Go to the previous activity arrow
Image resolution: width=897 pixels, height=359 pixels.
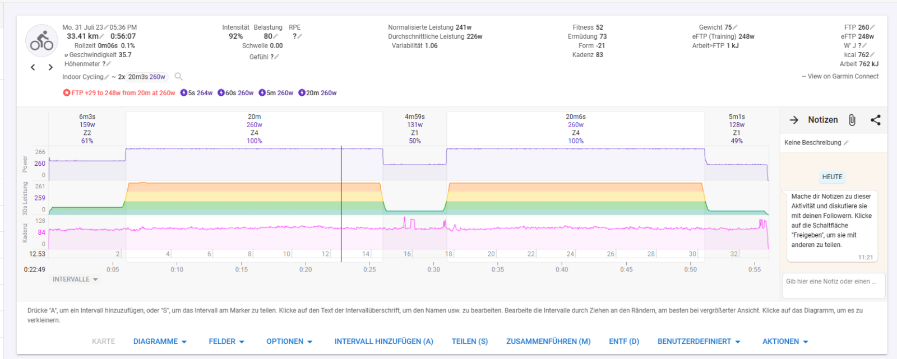(x=33, y=67)
